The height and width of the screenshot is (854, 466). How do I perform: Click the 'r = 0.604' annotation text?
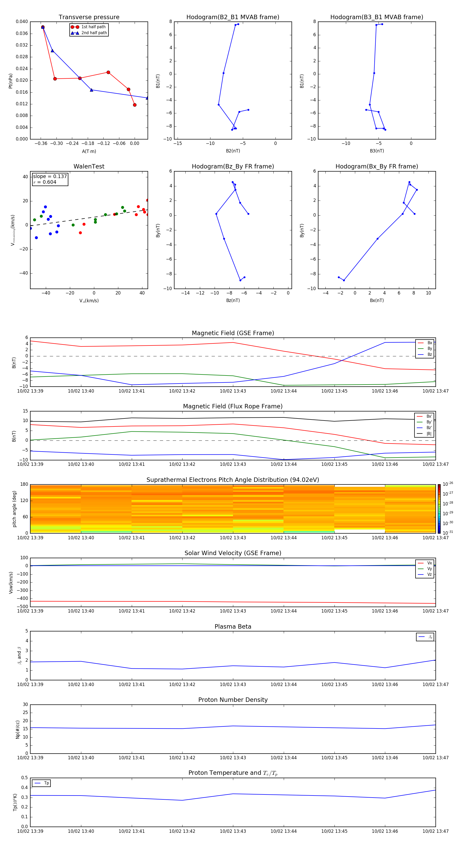click(45, 182)
